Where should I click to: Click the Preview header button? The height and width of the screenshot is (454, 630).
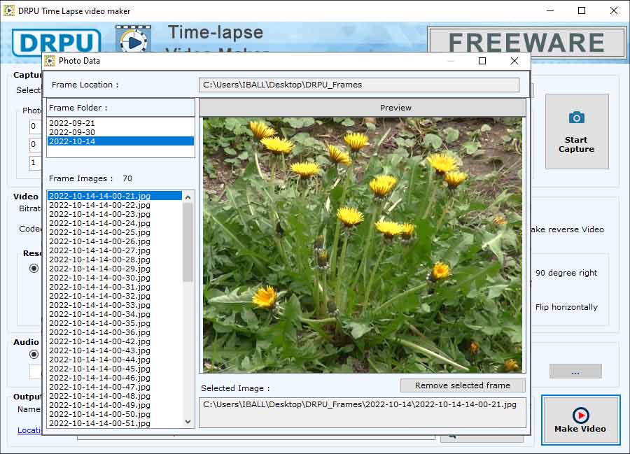coord(363,108)
